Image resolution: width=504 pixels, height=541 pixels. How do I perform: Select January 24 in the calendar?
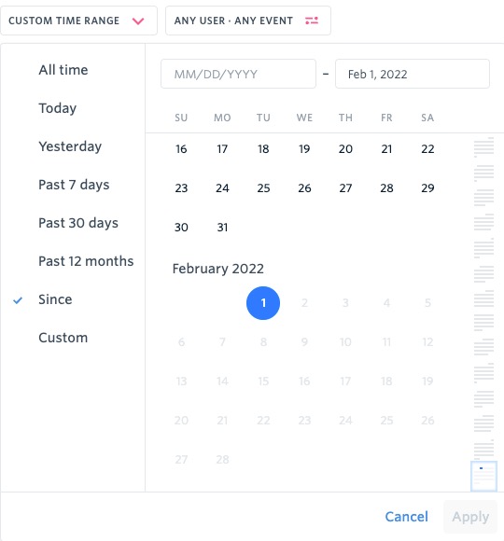point(222,188)
